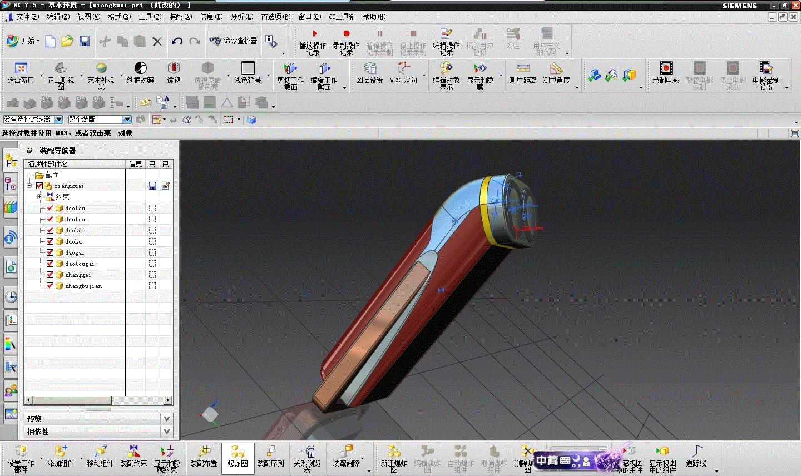This screenshot has height=476, width=801.
Task: Open the 分析(L) menu
Action: tap(242, 17)
